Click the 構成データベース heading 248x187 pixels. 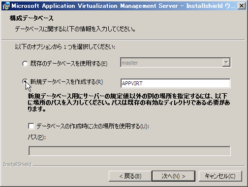[x=31, y=18]
